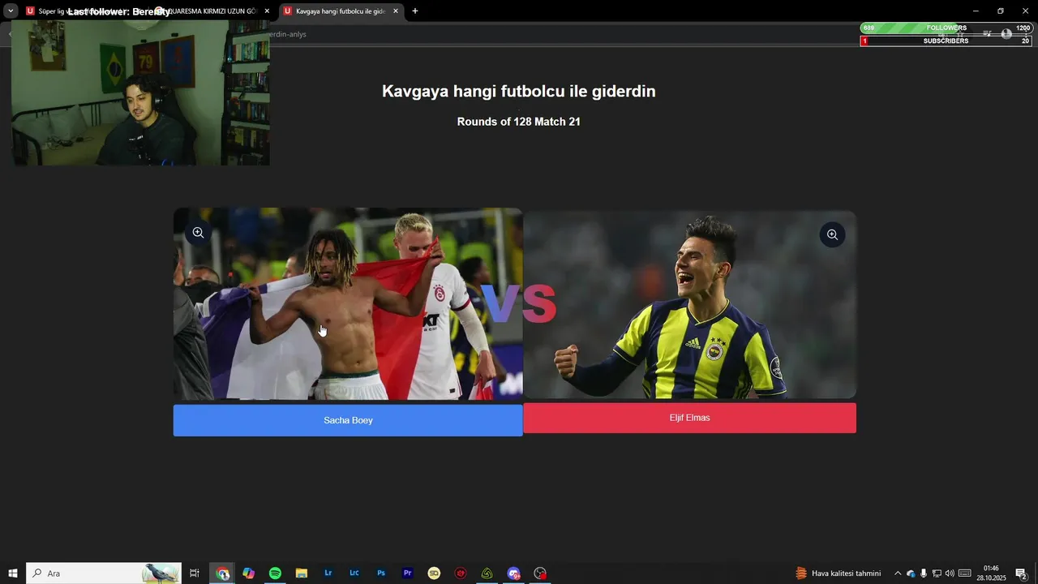Pick the Sacha Boey image
This screenshot has height=584, width=1038.
pos(348,304)
